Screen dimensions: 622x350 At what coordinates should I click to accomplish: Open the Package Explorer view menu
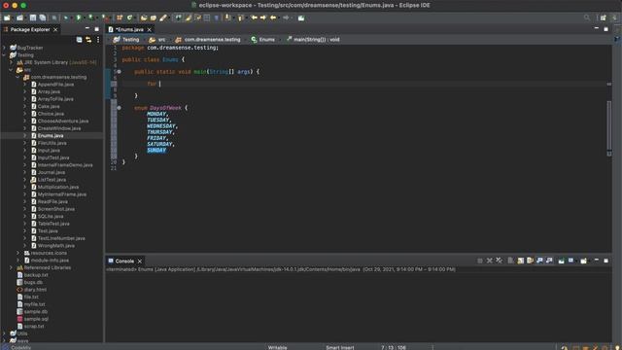(98, 40)
